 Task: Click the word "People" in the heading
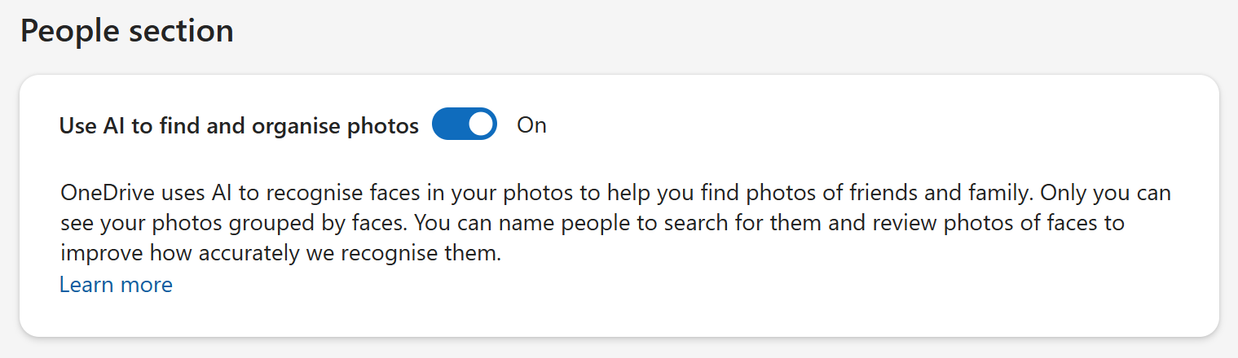68,31
